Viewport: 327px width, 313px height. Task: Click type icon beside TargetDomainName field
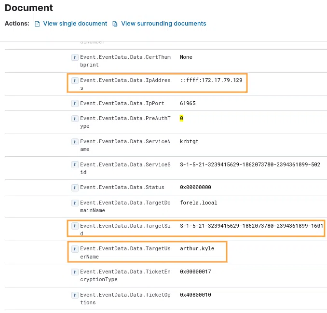75,203
